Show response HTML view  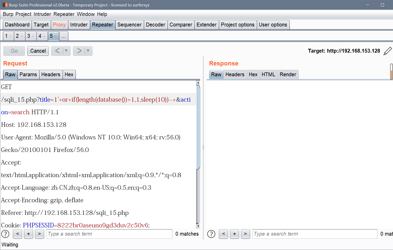click(x=268, y=74)
